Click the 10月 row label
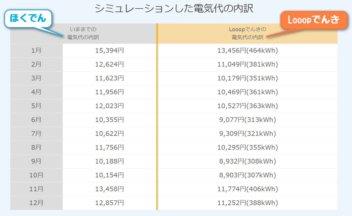 point(36,175)
